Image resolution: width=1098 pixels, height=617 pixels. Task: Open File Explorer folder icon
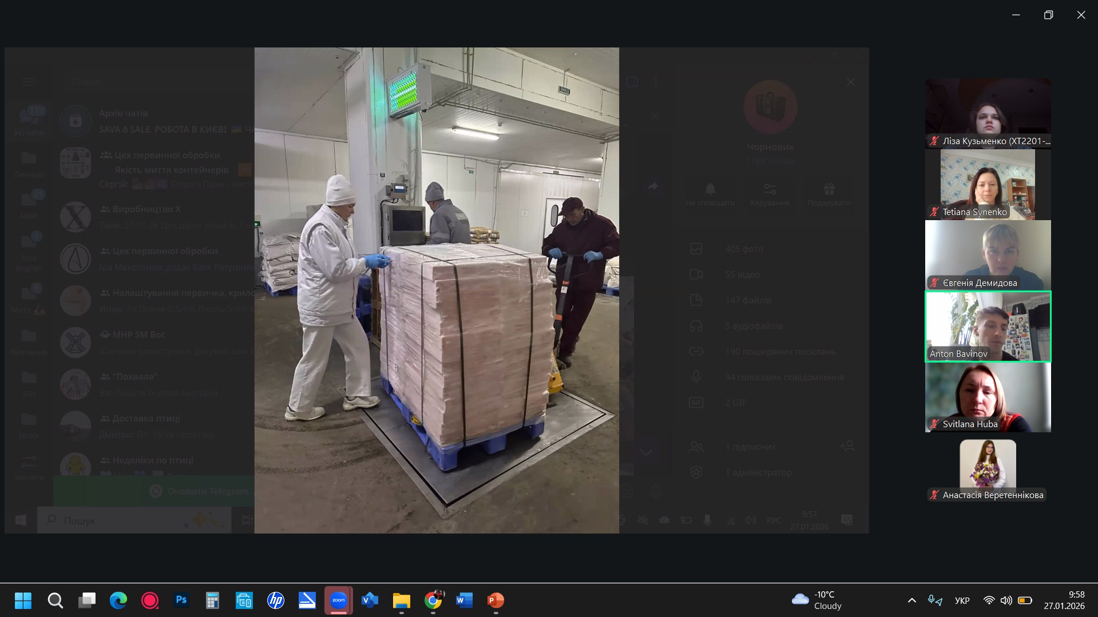[x=402, y=600]
